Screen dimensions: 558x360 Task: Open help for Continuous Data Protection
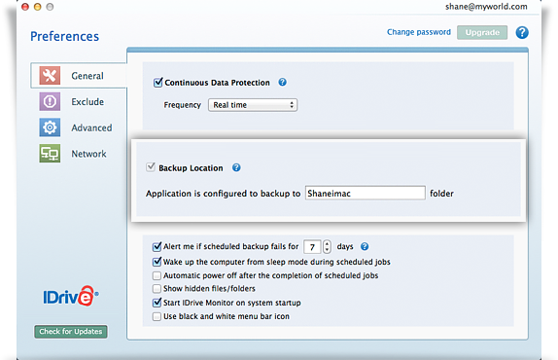[282, 83]
